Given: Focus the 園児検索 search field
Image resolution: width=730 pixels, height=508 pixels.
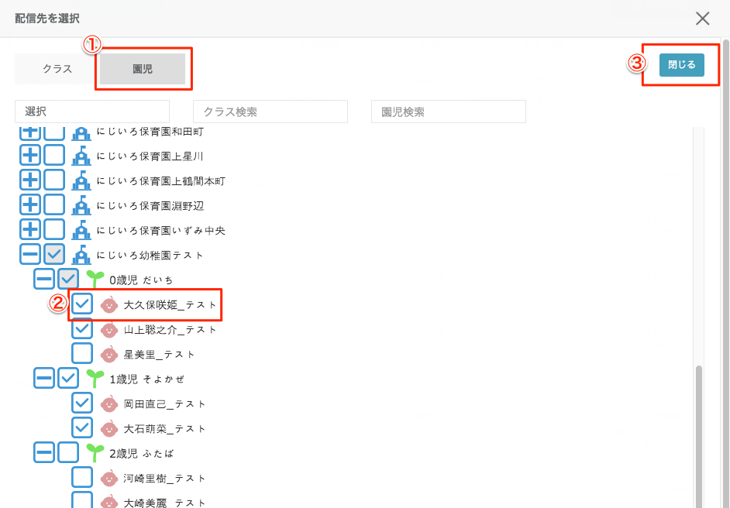Looking at the screenshot, I should tap(448, 112).
